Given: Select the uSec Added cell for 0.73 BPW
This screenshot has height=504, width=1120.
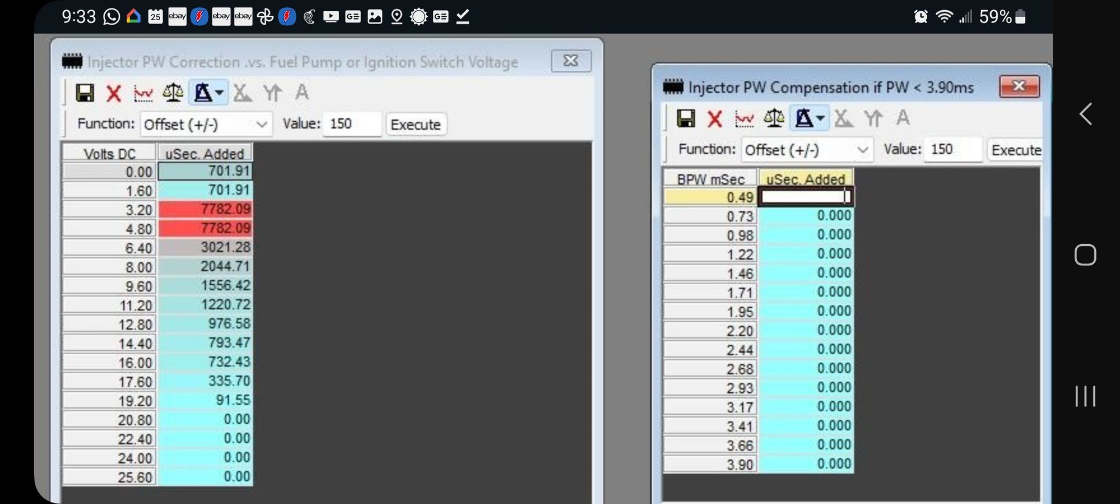Looking at the screenshot, I should point(806,216).
